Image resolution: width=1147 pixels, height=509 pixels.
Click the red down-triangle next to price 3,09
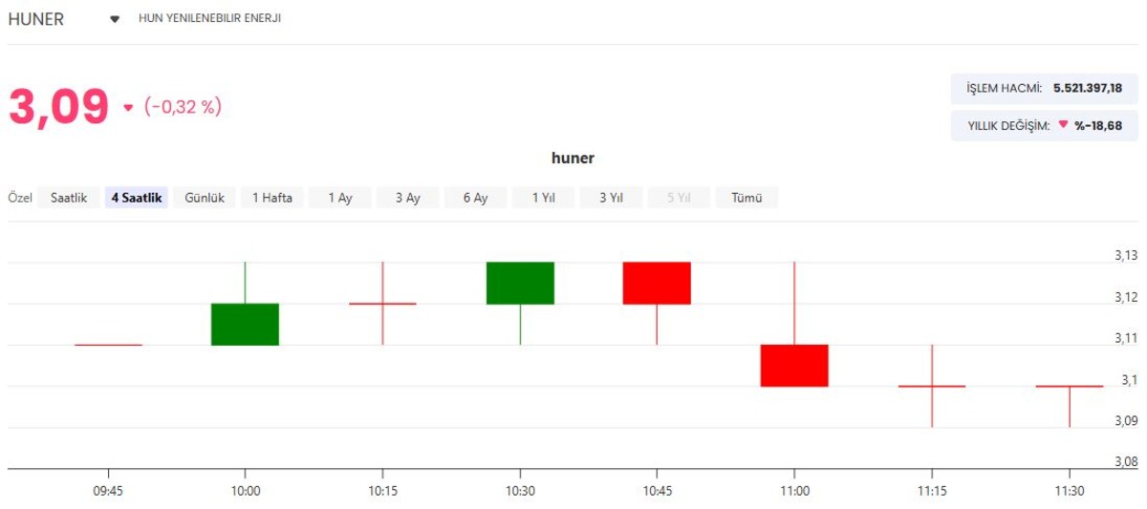[128, 108]
